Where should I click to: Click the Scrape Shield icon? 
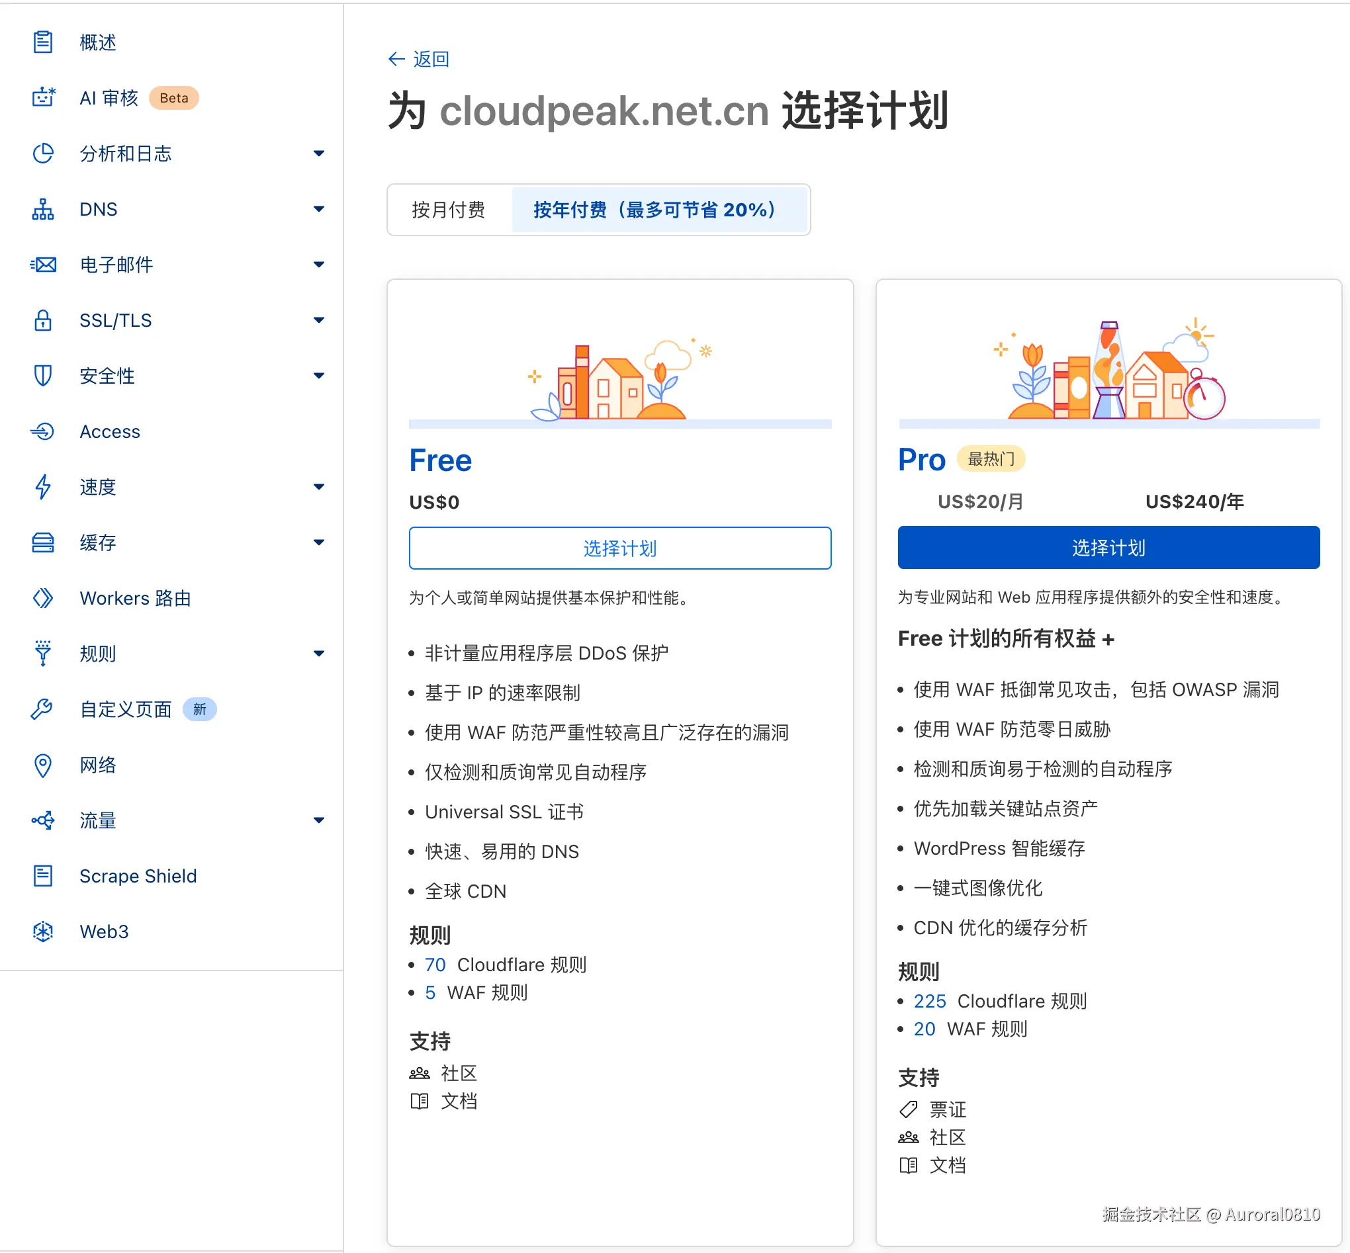[x=43, y=875]
